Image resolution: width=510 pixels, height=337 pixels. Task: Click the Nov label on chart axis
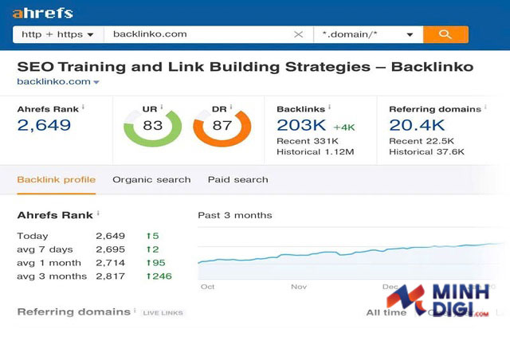299,287
